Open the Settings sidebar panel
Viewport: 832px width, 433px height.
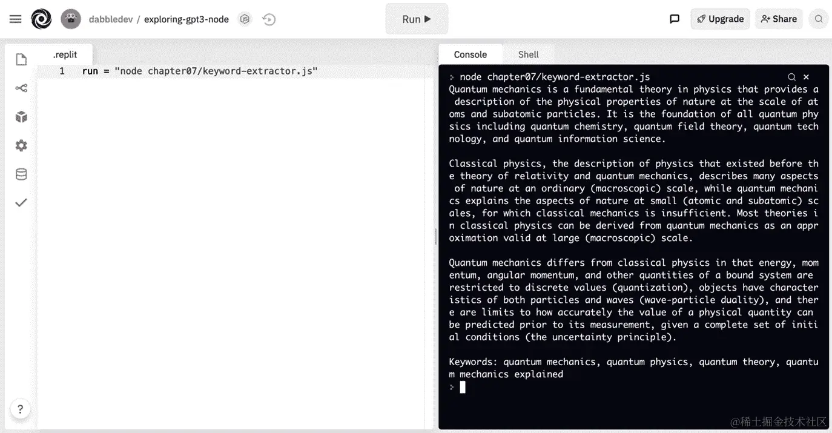click(21, 145)
